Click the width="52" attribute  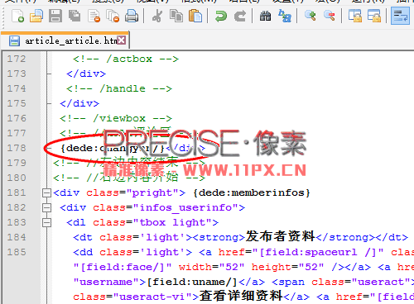point(211,267)
